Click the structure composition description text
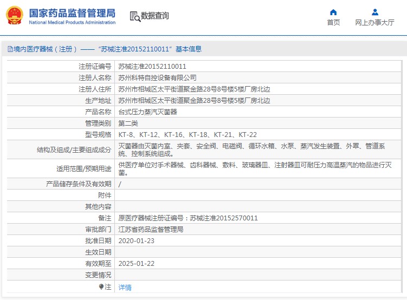The image size is (407, 300). pos(251,150)
